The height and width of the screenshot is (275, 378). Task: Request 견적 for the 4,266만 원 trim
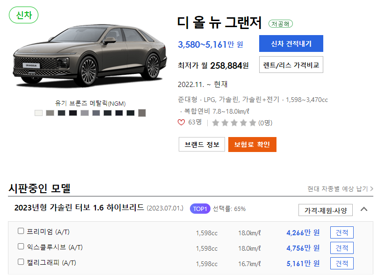coord(342,232)
